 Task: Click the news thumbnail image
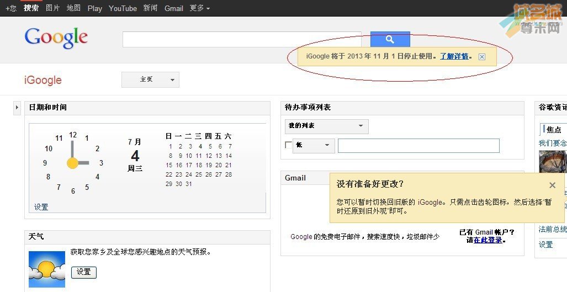pyautogui.click(x=553, y=161)
